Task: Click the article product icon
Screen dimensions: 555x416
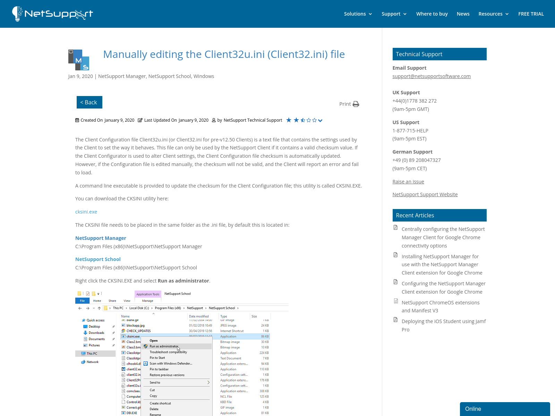Action: (x=79, y=60)
